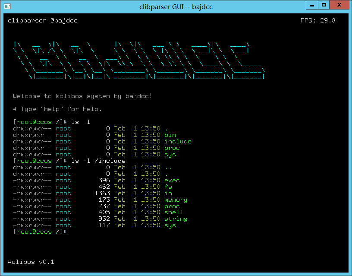Screen dimensions: 352x276
Task: Click the '13:50' time in the shell row
Action: [x=151, y=213]
